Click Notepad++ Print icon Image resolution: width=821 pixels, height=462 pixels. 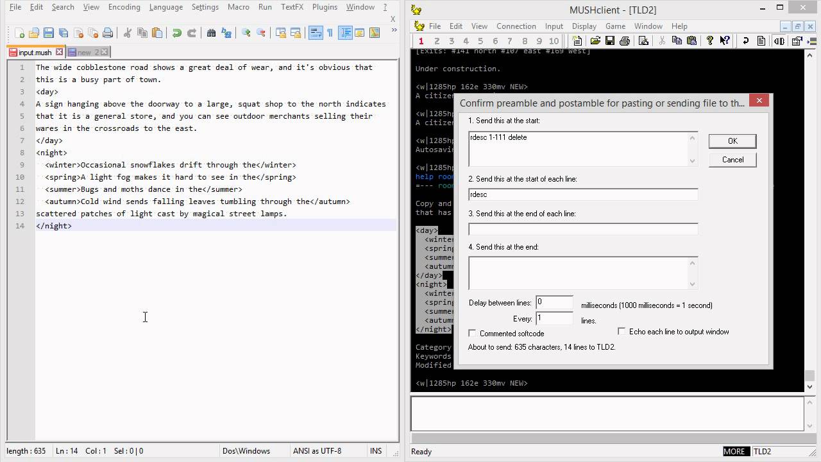108,33
